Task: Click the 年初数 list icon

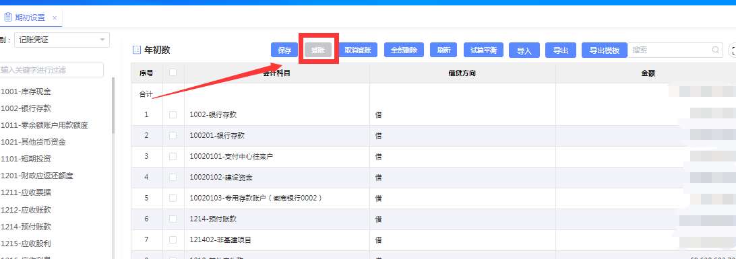Action: [x=137, y=50]
